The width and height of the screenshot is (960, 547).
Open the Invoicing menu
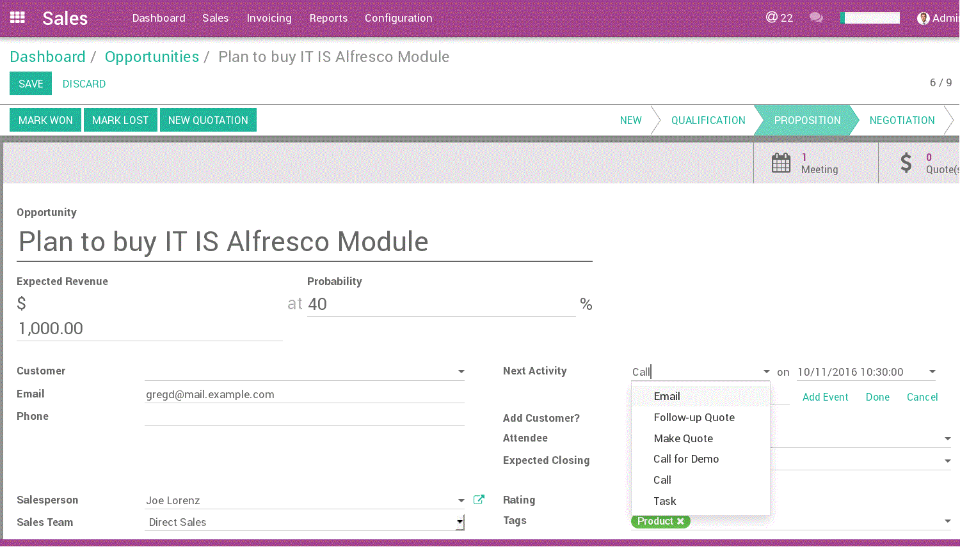[269, 18]
